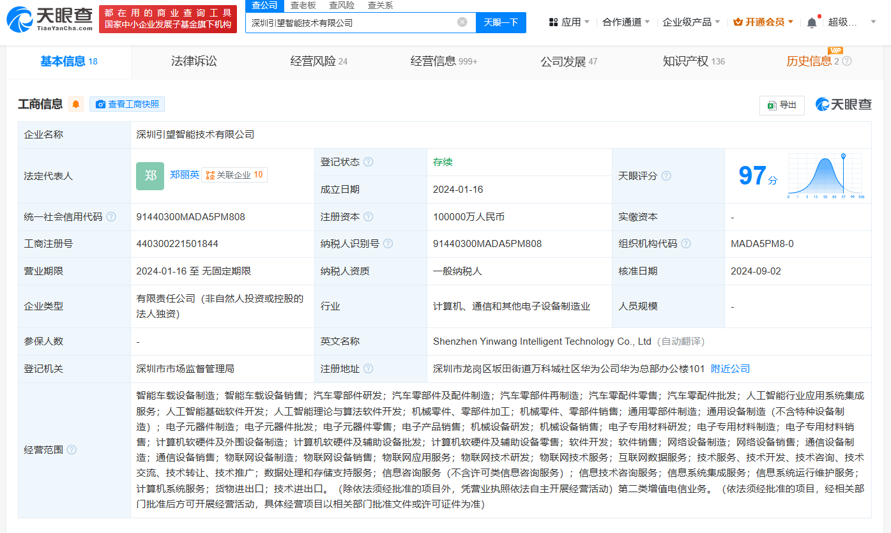
Task: Open the notification bell at top right
Action: coord(811,21)
